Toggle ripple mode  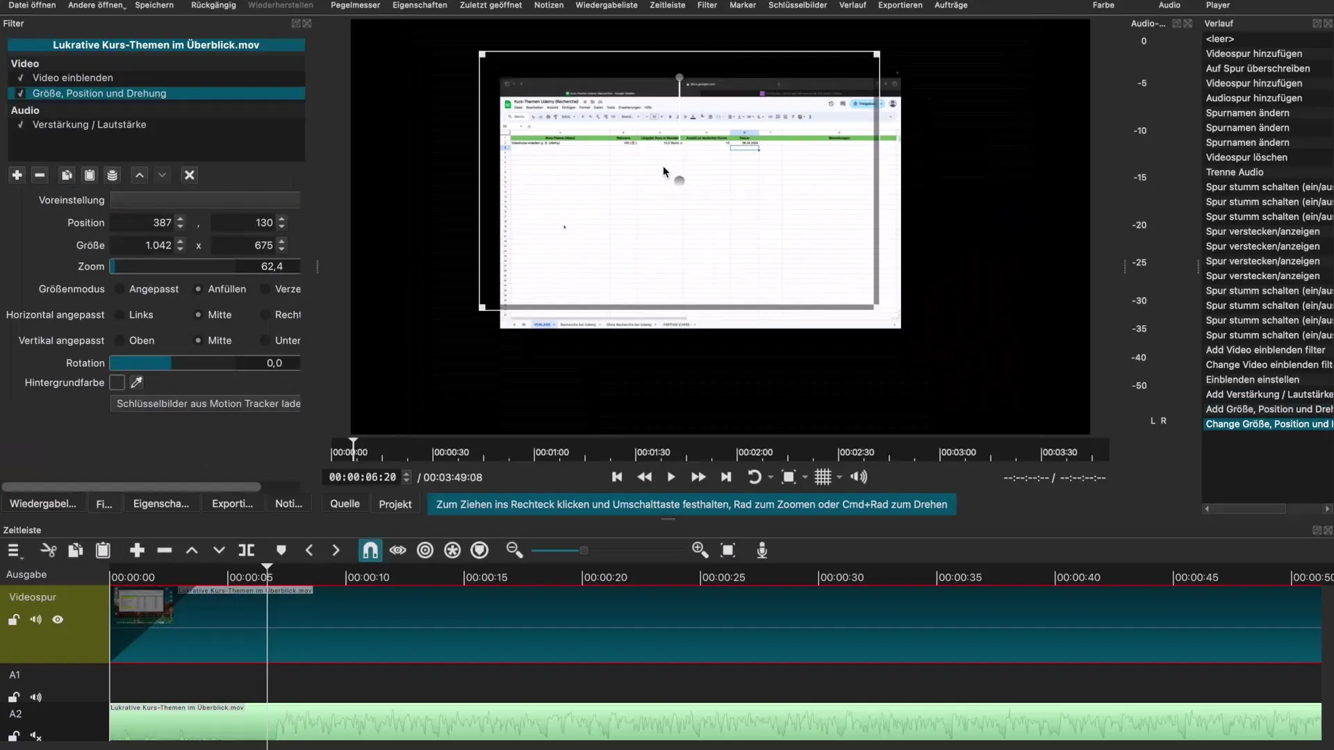point(425,551)
